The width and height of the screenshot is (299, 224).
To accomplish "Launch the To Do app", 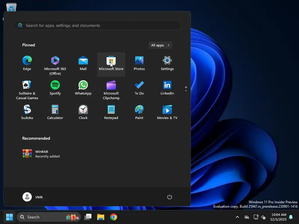I will [x=139, y=88].
